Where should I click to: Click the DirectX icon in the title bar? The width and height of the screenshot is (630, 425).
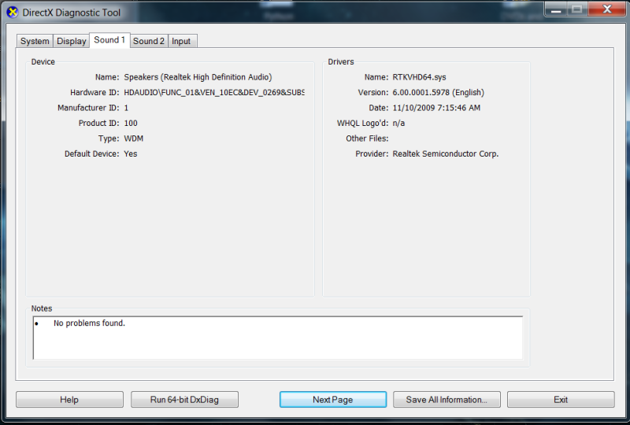click(13, 13)
